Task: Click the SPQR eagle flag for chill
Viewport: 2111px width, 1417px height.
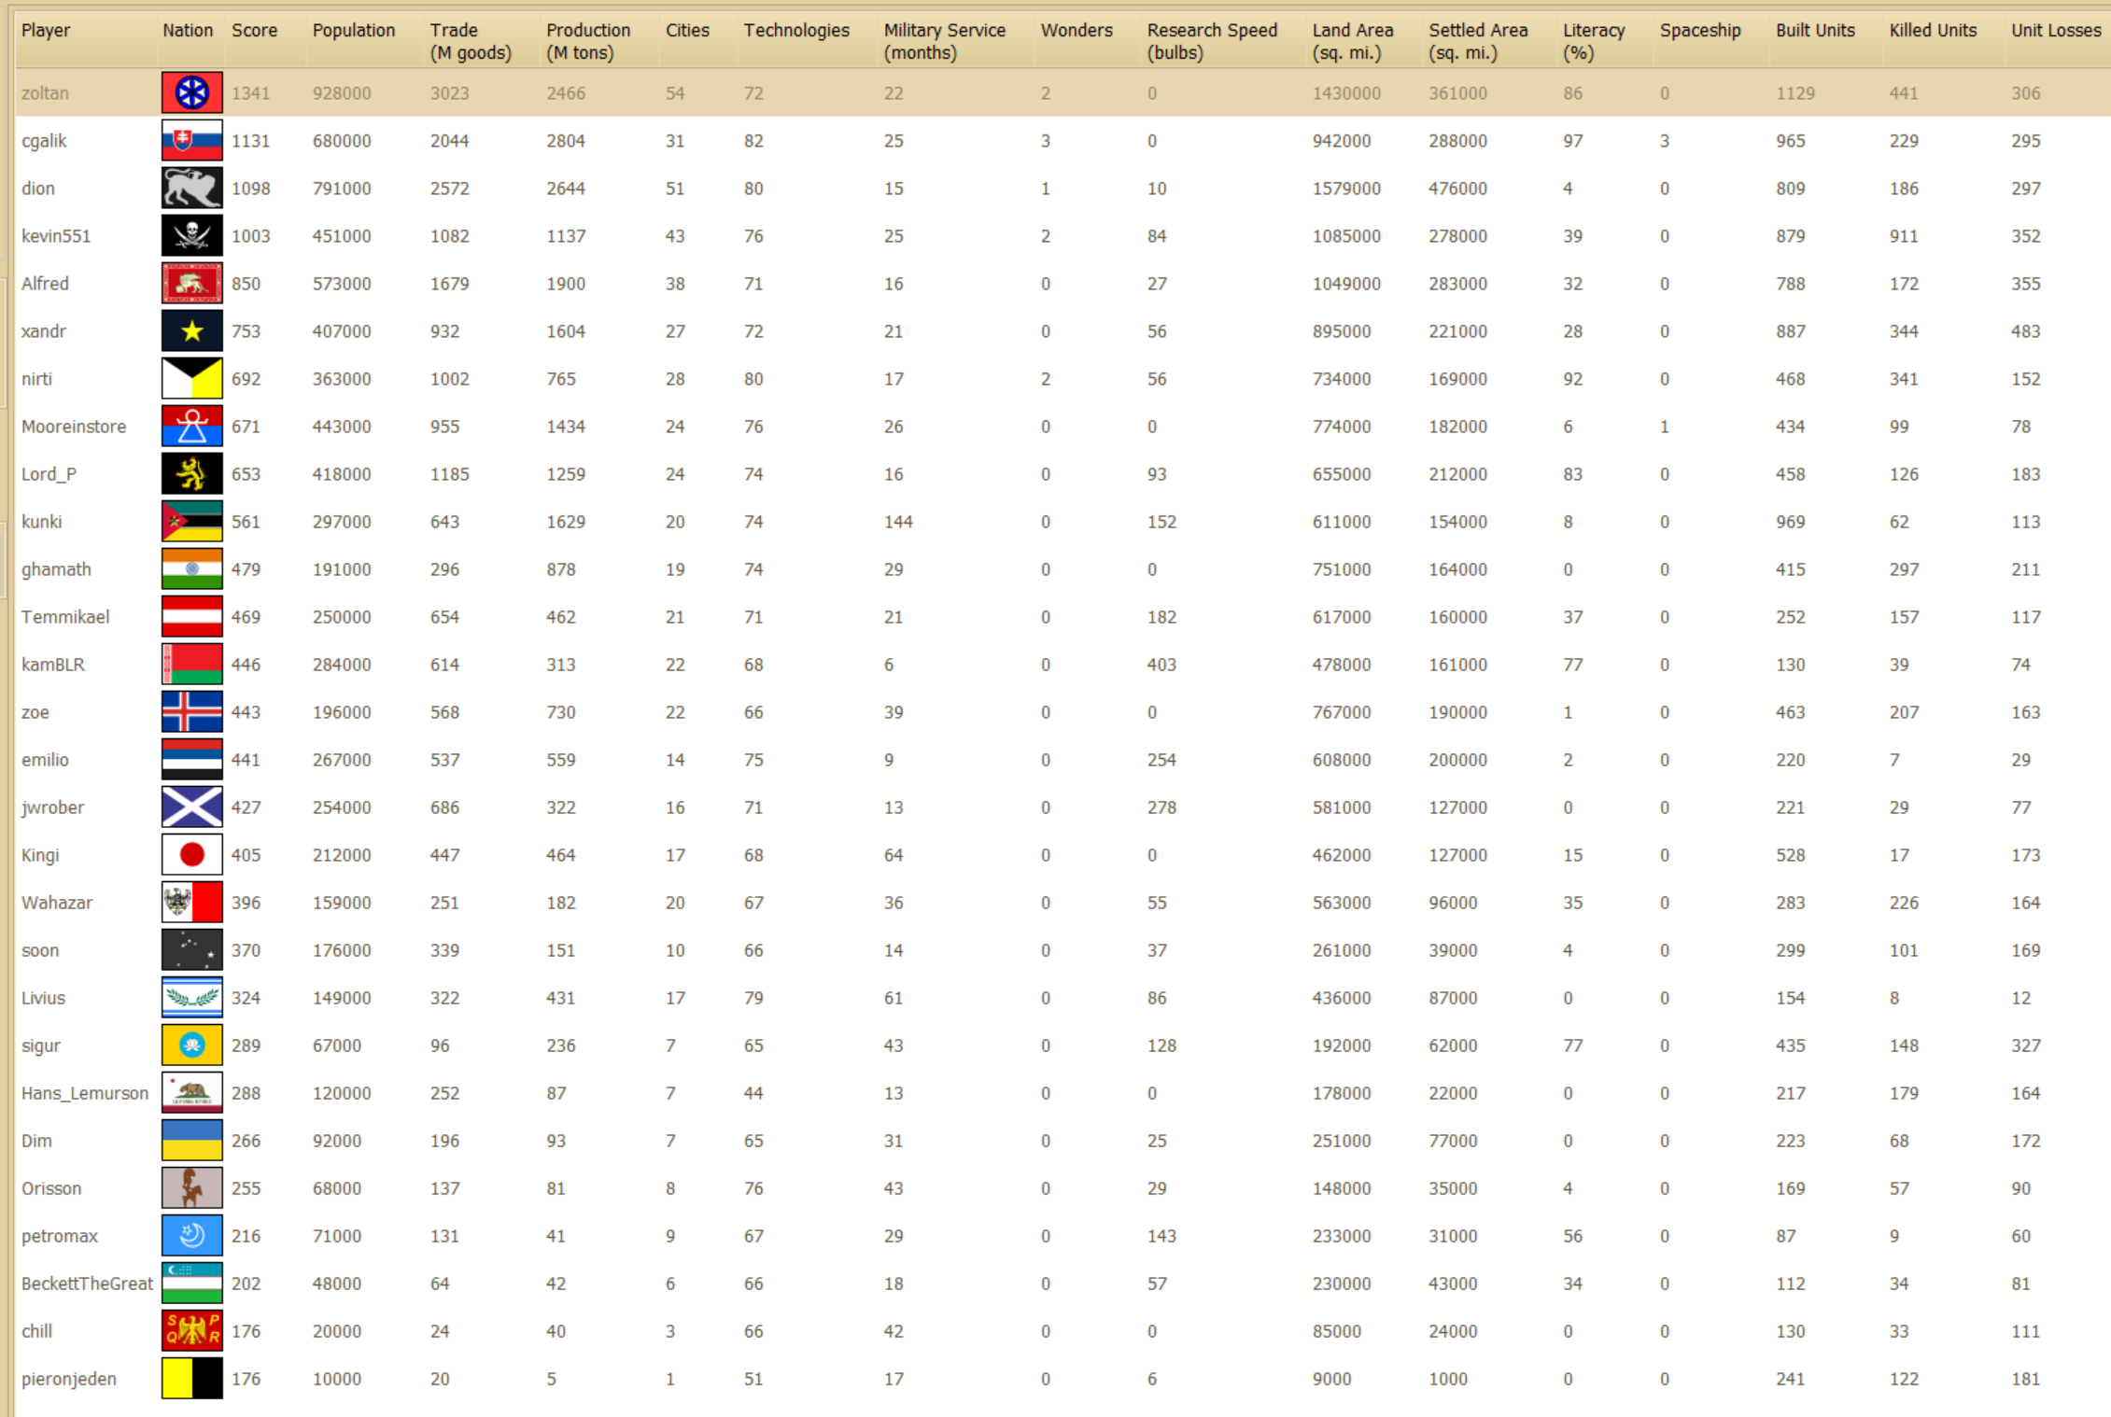Action: (x=191, y=1330)
